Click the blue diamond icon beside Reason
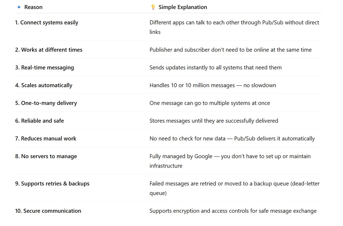343x226 pixels. pyautogui.click(x=19, y=7)
